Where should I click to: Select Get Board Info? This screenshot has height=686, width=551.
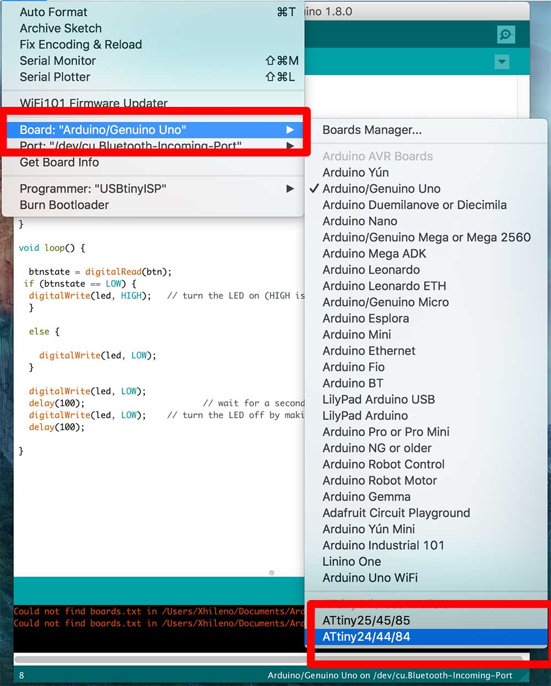coord(153,163)
